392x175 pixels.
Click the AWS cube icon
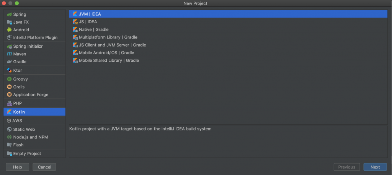tap(9, 121)
